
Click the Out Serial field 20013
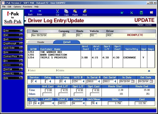pos(108,81)
